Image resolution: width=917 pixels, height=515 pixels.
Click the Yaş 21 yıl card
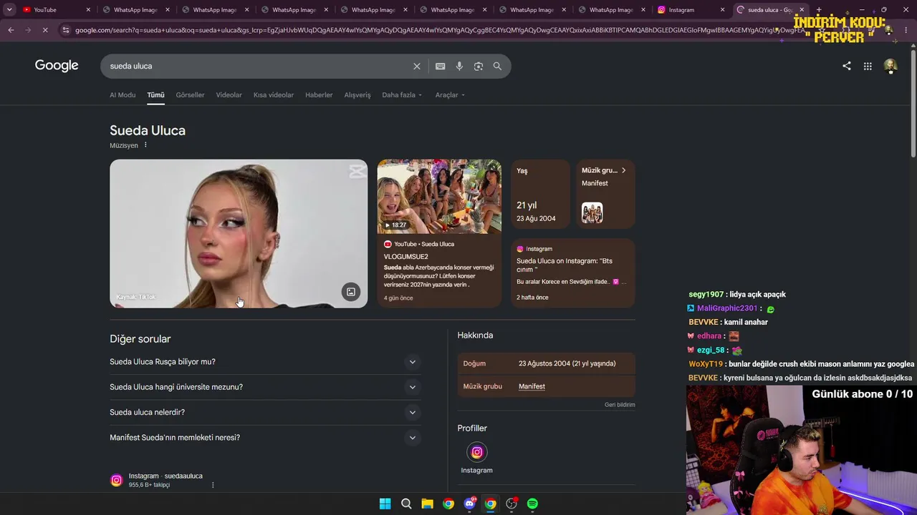pyautogui.click(x=541, y=195)
